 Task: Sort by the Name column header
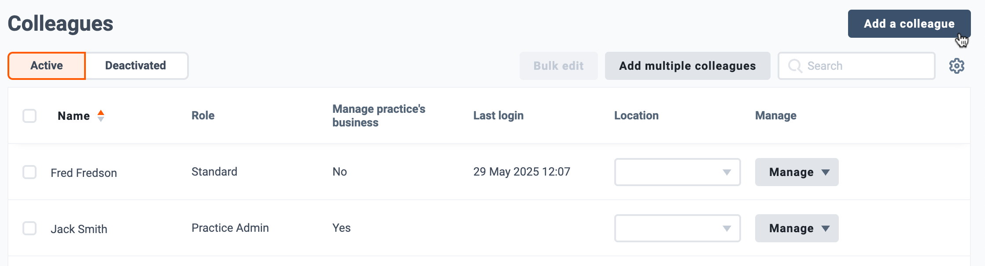point(74,116)
